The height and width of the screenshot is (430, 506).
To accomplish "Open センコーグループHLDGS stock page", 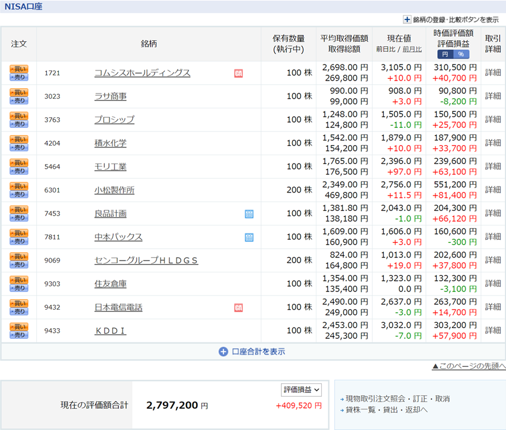I will pyautogui.click(x=146, y=261).
